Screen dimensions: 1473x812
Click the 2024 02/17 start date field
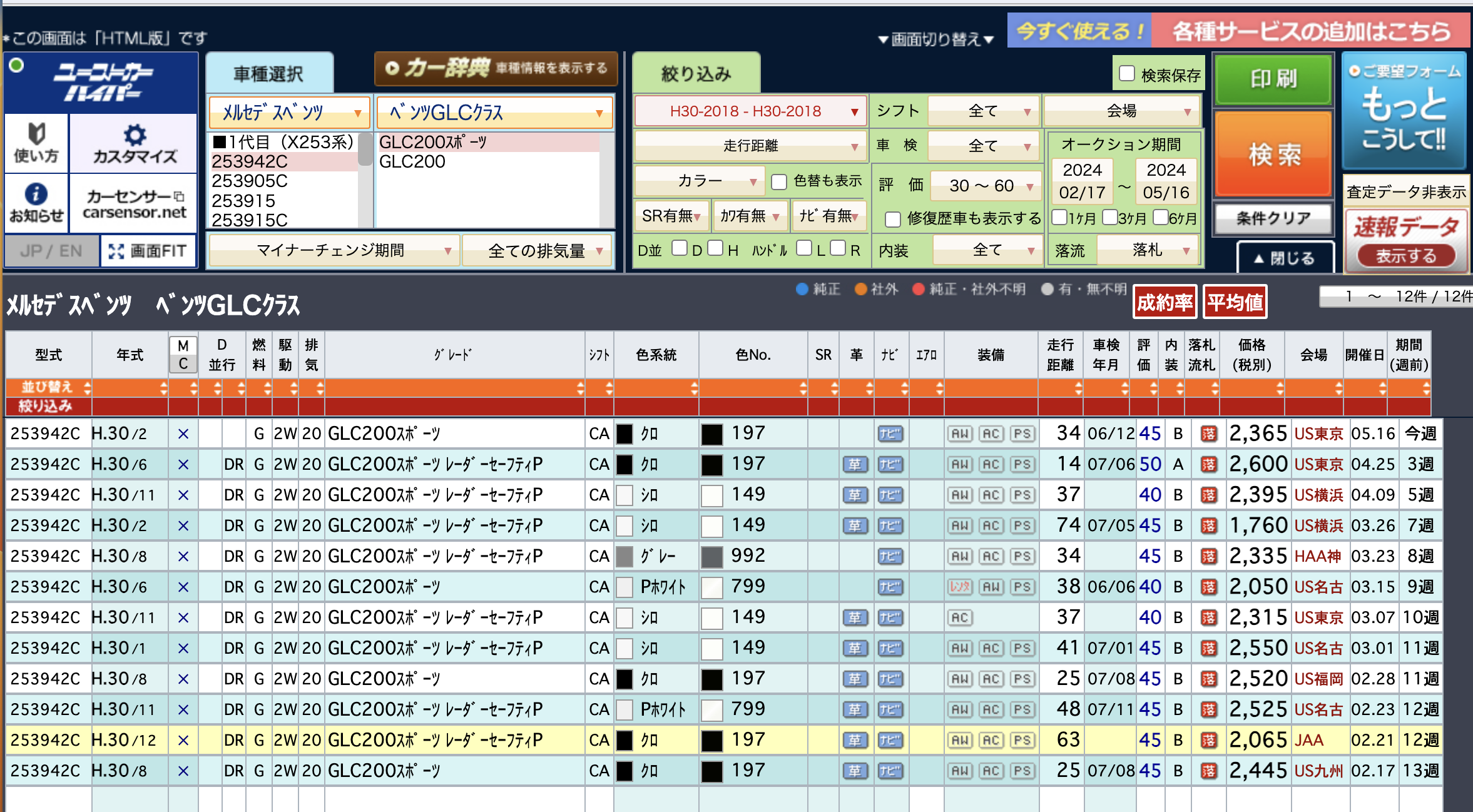(1083, 181)
